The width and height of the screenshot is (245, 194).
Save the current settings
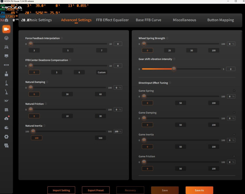(x=165, y=190)
